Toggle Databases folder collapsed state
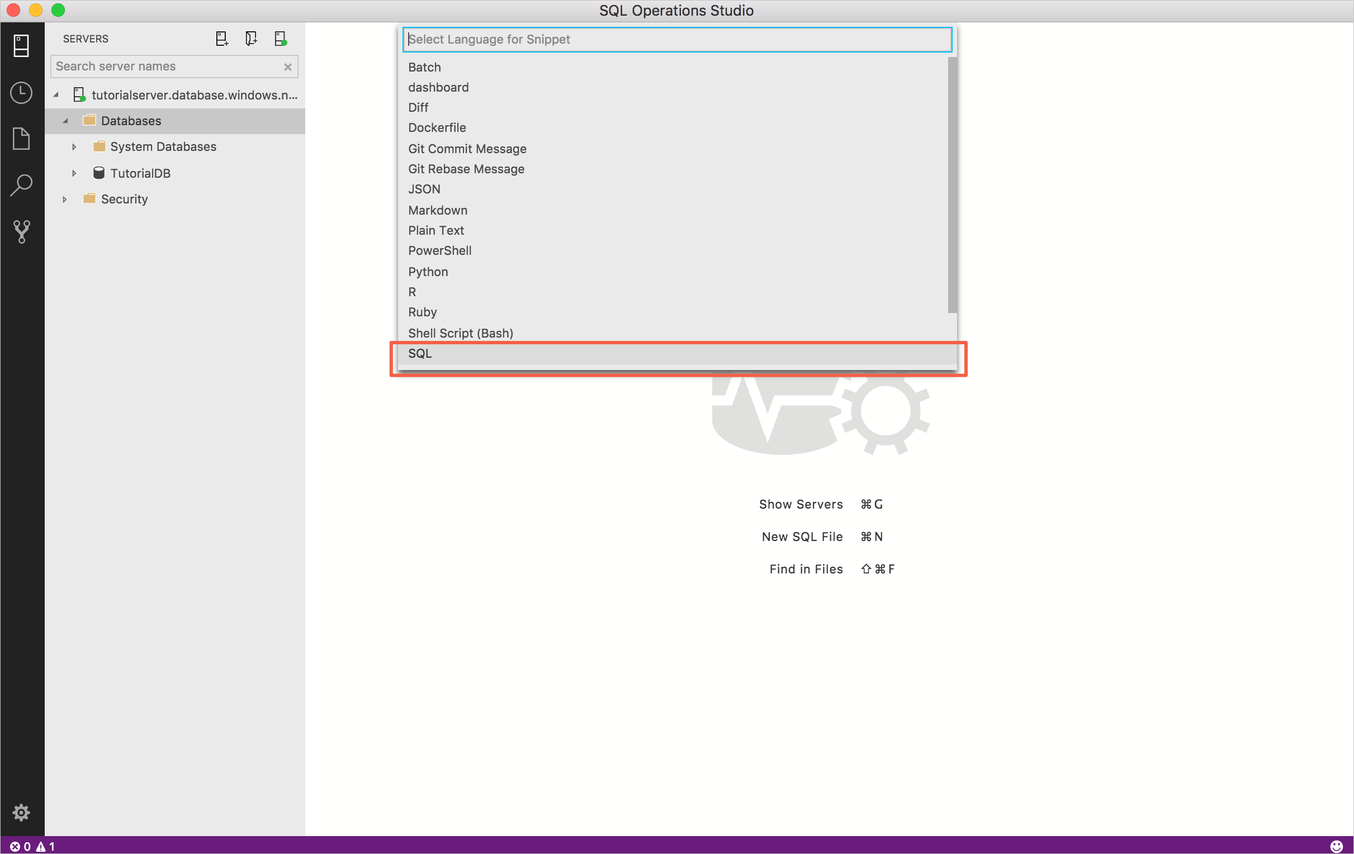The height and width of the screenshot is (854, 1354). click(x=64, y=121)
